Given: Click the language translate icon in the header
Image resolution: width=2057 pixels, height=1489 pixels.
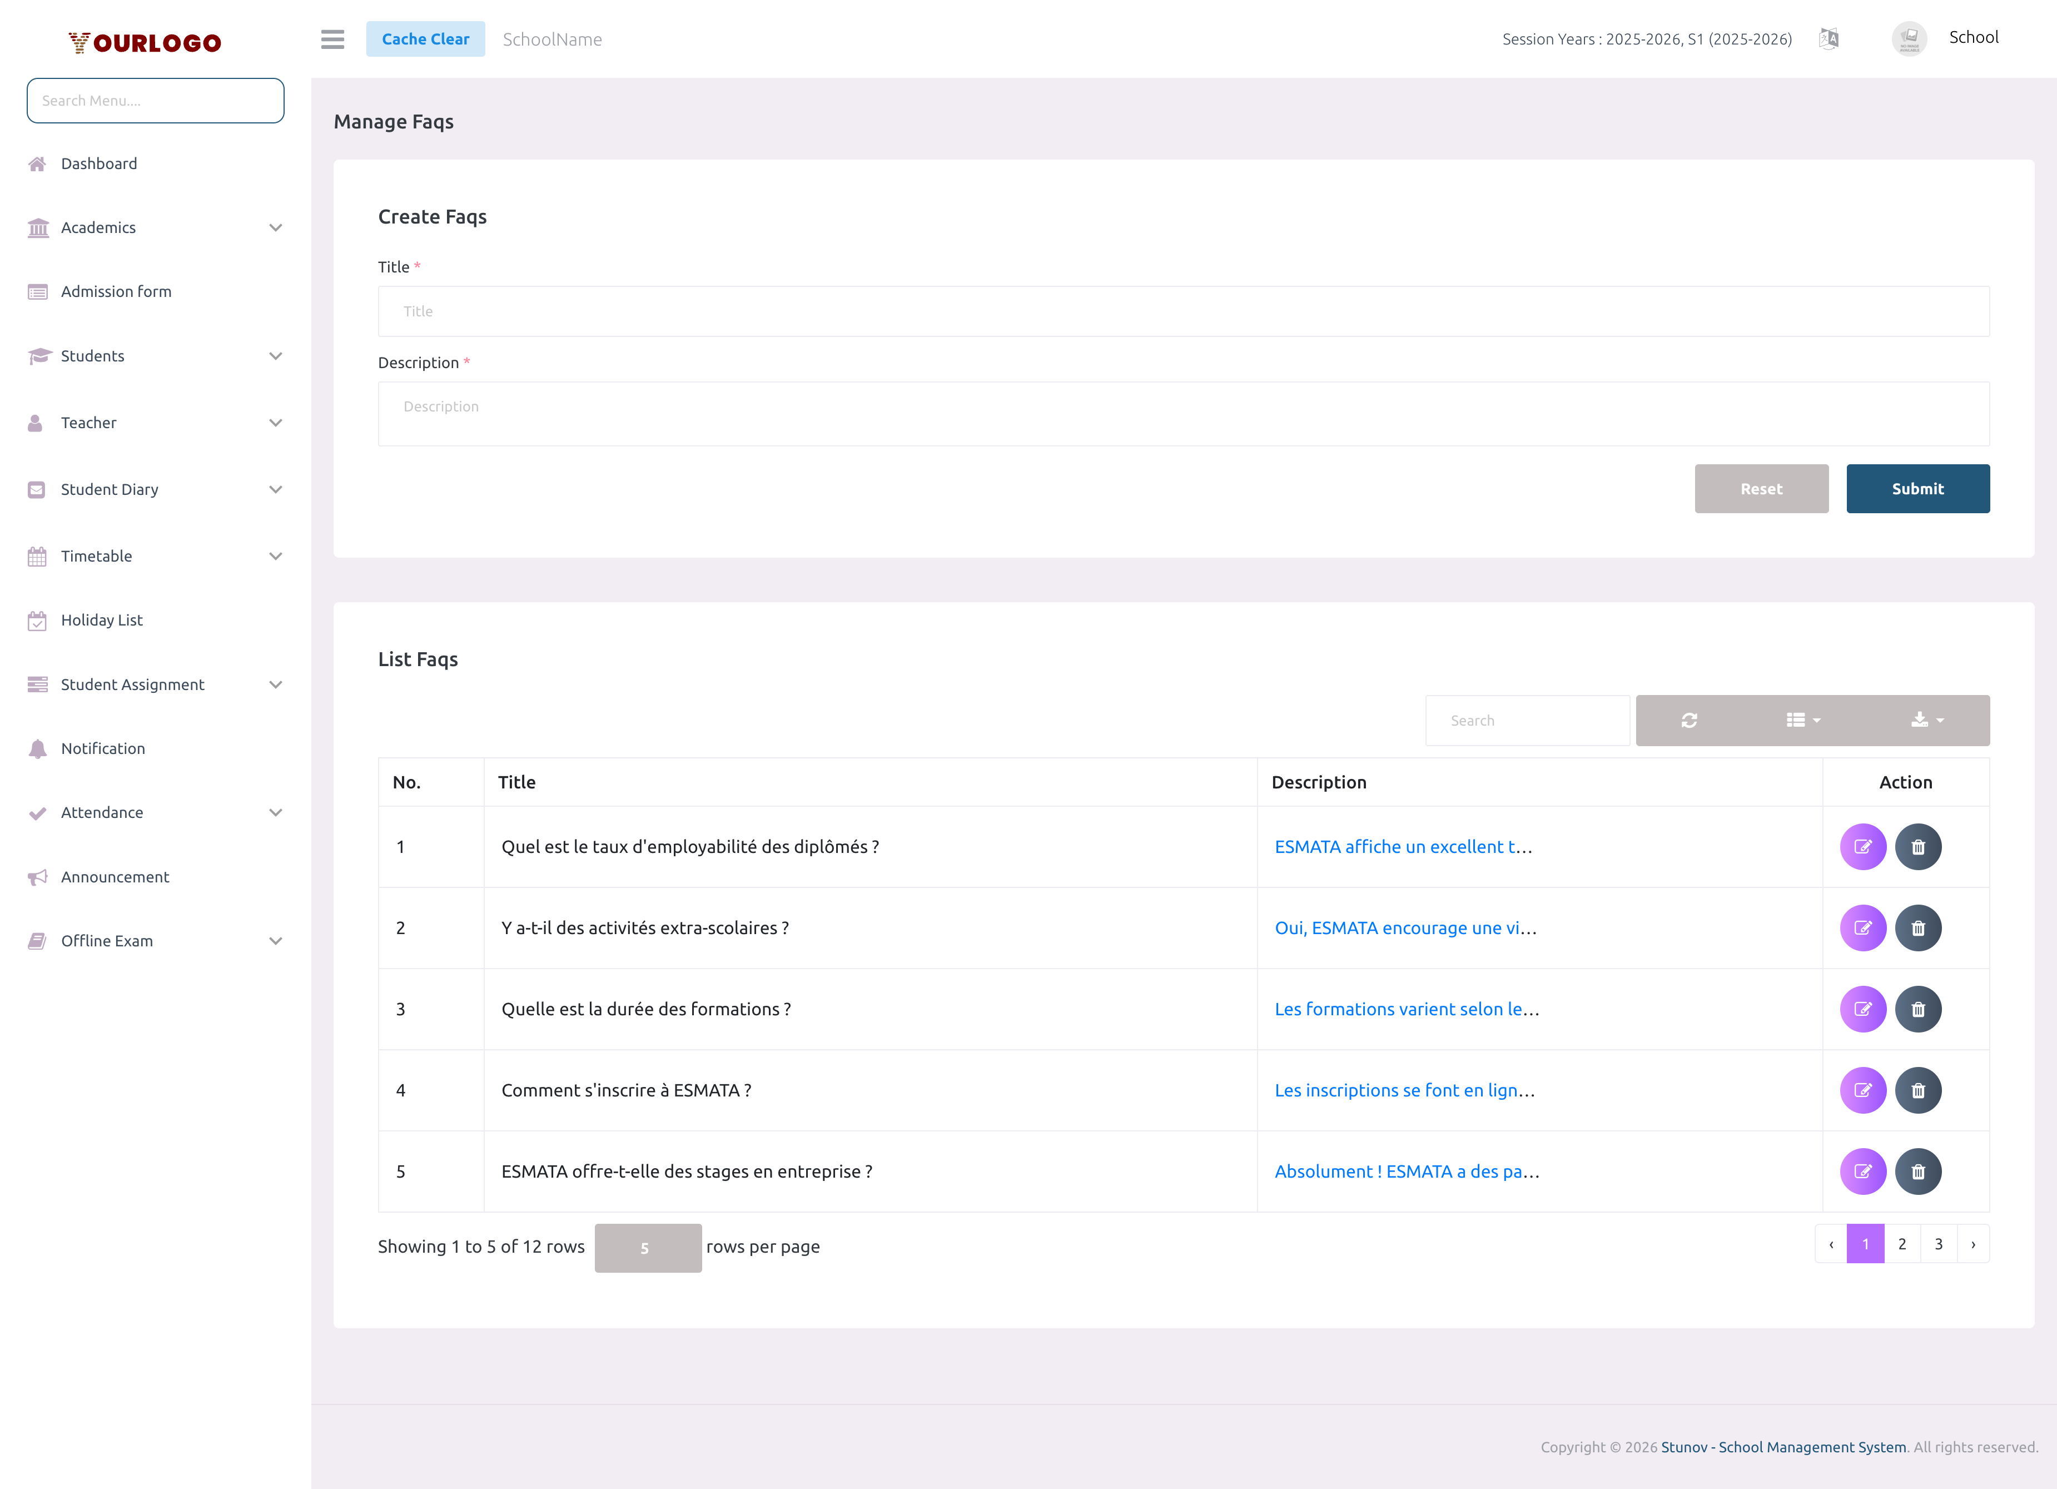Looking at the screenshot, I should point(1829,39).
